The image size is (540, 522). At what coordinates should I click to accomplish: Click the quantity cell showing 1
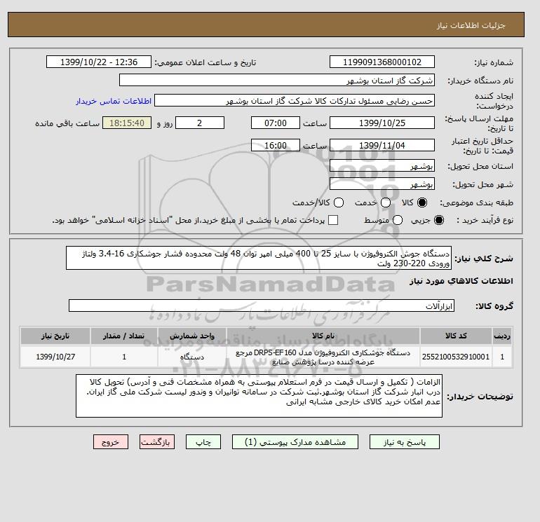(124, 357)
